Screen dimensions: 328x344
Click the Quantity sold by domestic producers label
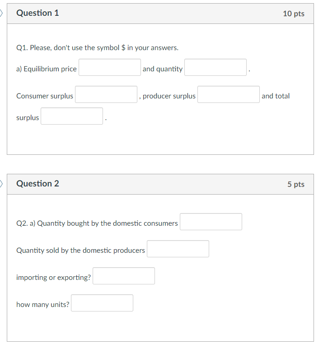pos(80,250)
